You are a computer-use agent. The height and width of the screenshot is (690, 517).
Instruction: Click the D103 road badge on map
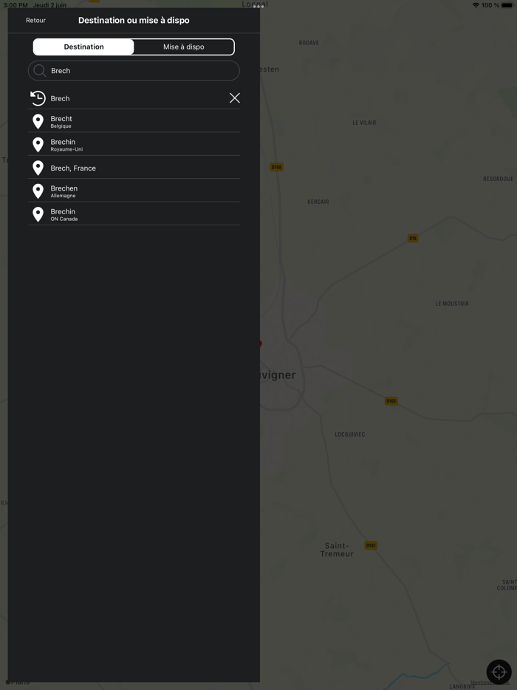pyautogui.click(x=391, y=401)
